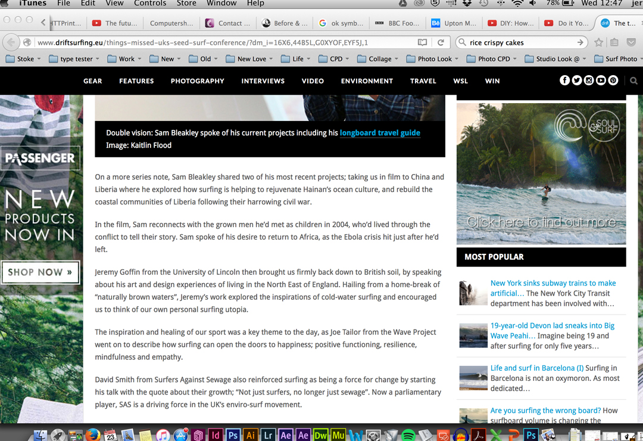
Task: Click the Facebook icon in site header
Action: 564,80
